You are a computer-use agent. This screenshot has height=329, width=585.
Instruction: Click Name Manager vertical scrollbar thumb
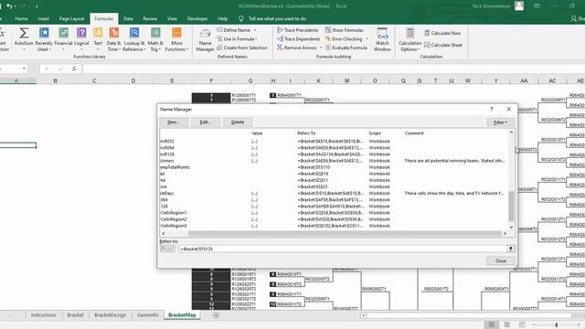(511, 206)
